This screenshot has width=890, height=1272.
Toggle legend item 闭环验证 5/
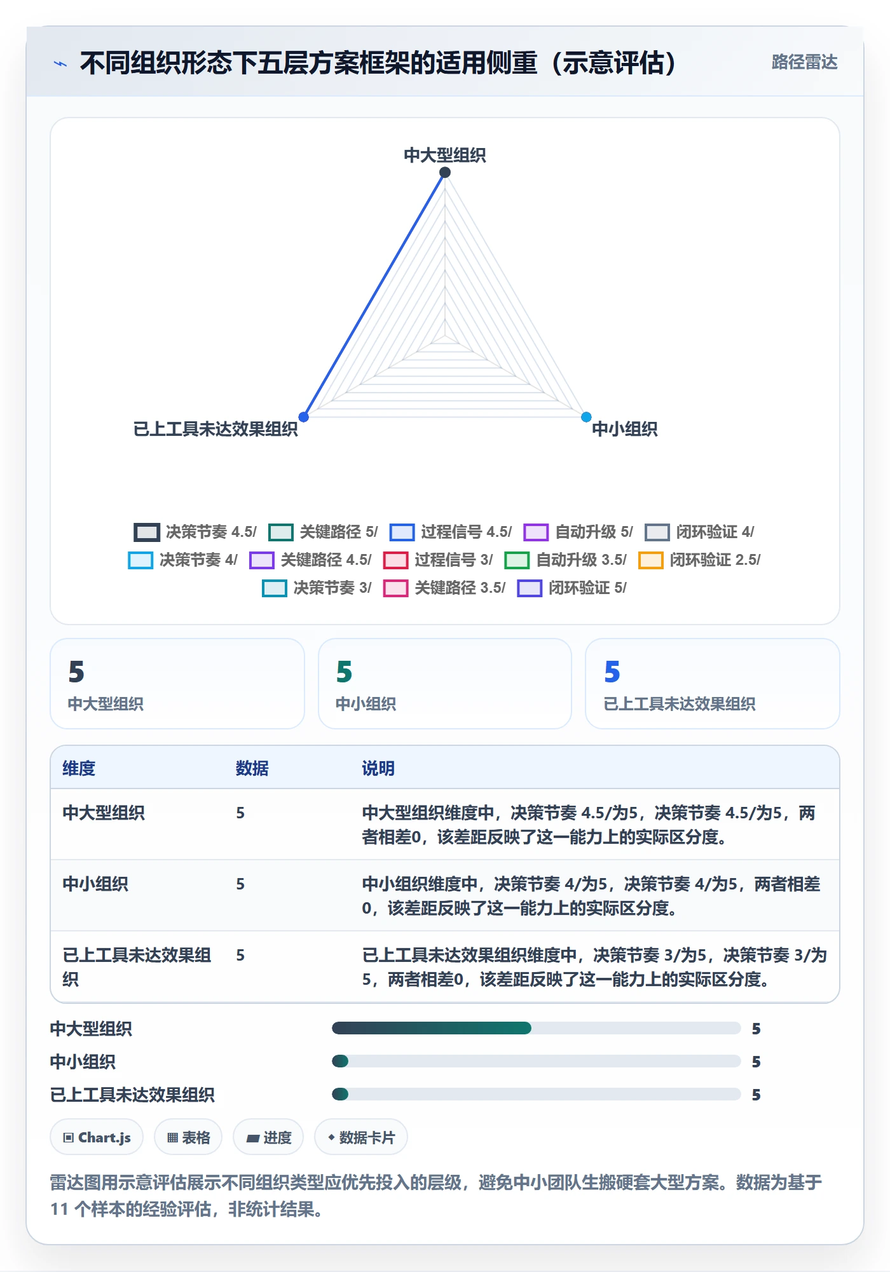[572, 588]
